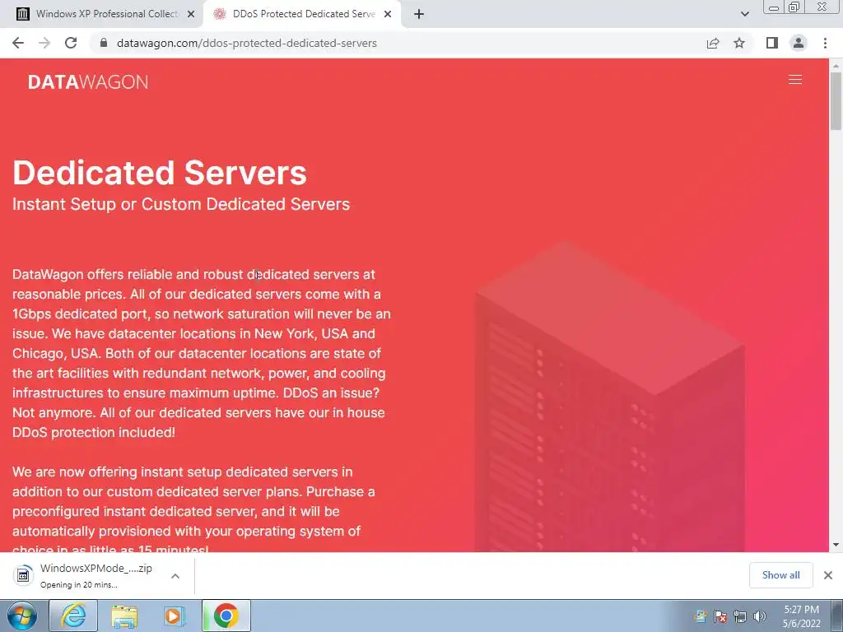Open the Chrome side panel

(772, 43)
